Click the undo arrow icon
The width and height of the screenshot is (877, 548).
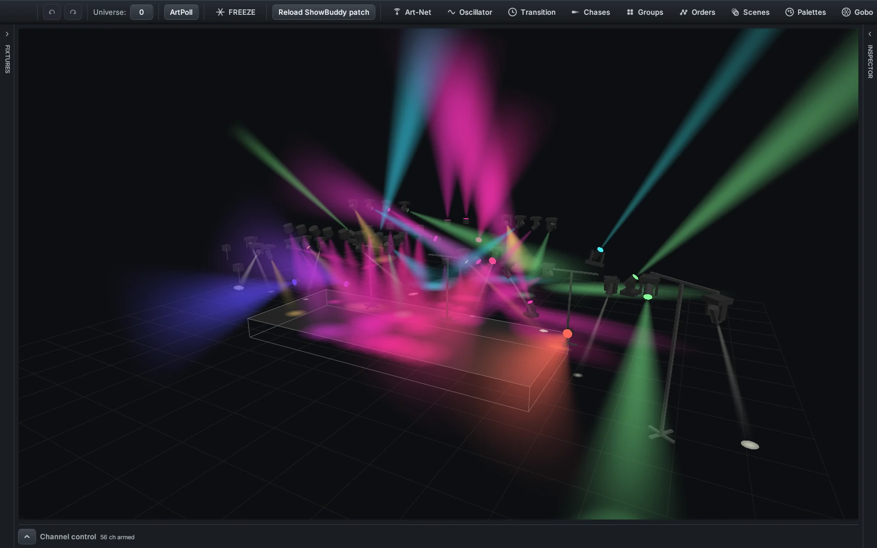pos(52,12)
